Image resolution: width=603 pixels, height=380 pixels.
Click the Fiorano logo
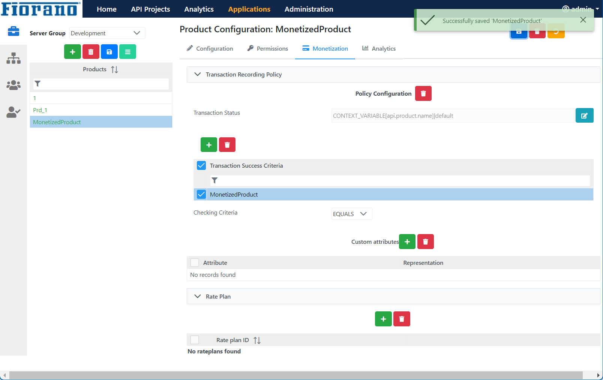pyautogui.click(x=40, y=9)
